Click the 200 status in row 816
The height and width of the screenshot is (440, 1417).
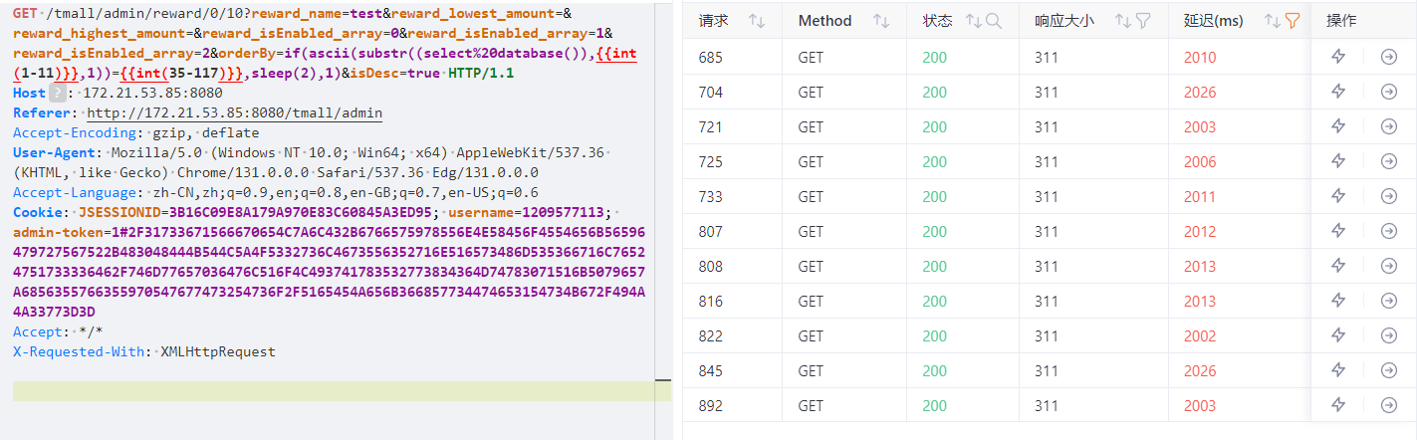(934, 302)
